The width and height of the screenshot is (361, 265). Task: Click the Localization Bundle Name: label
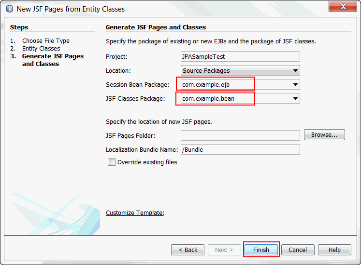142,149
